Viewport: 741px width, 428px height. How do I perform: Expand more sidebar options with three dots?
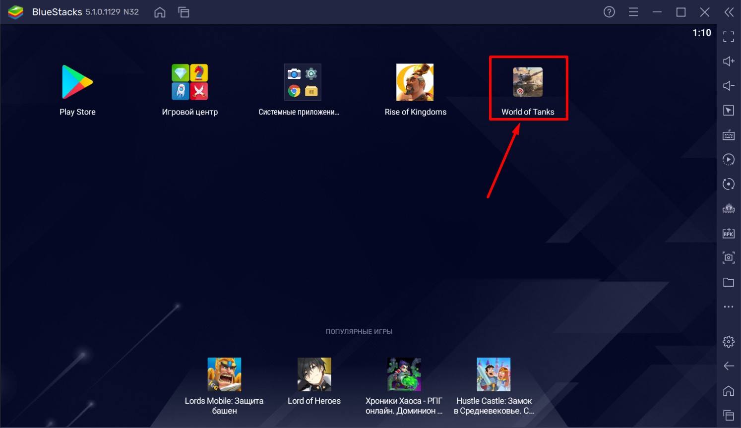(x=728, y=307)
